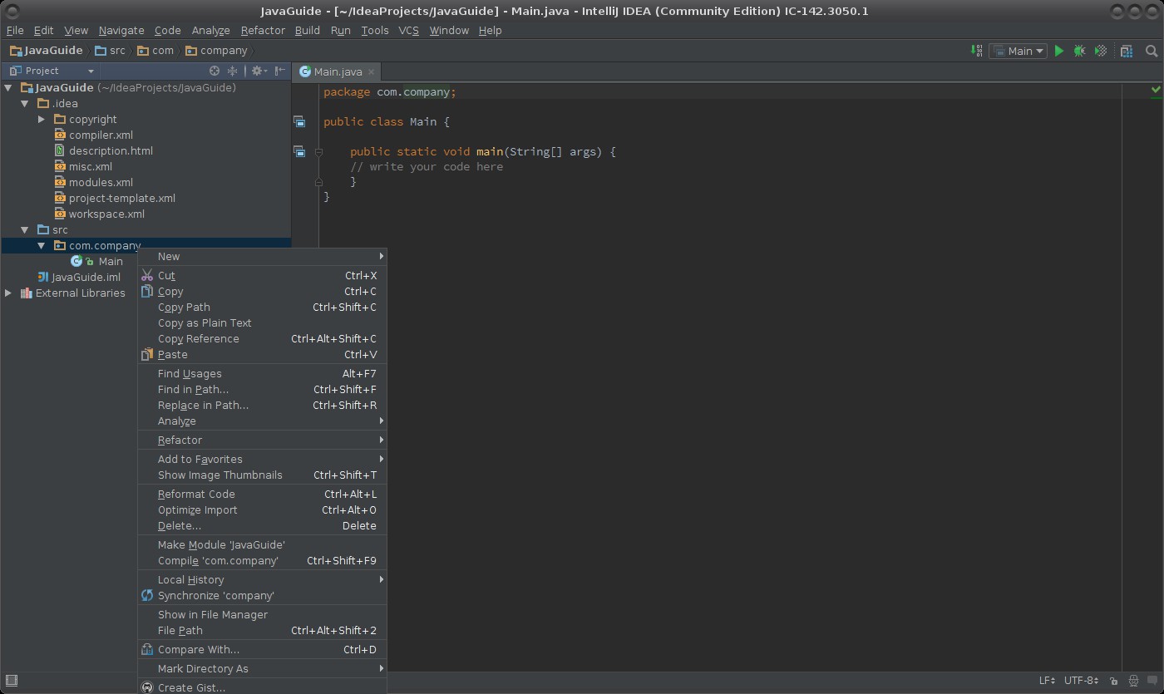Open the Analyze menu in menu bar
Viewport: 1164px width, 694px height.
[210, 30]
